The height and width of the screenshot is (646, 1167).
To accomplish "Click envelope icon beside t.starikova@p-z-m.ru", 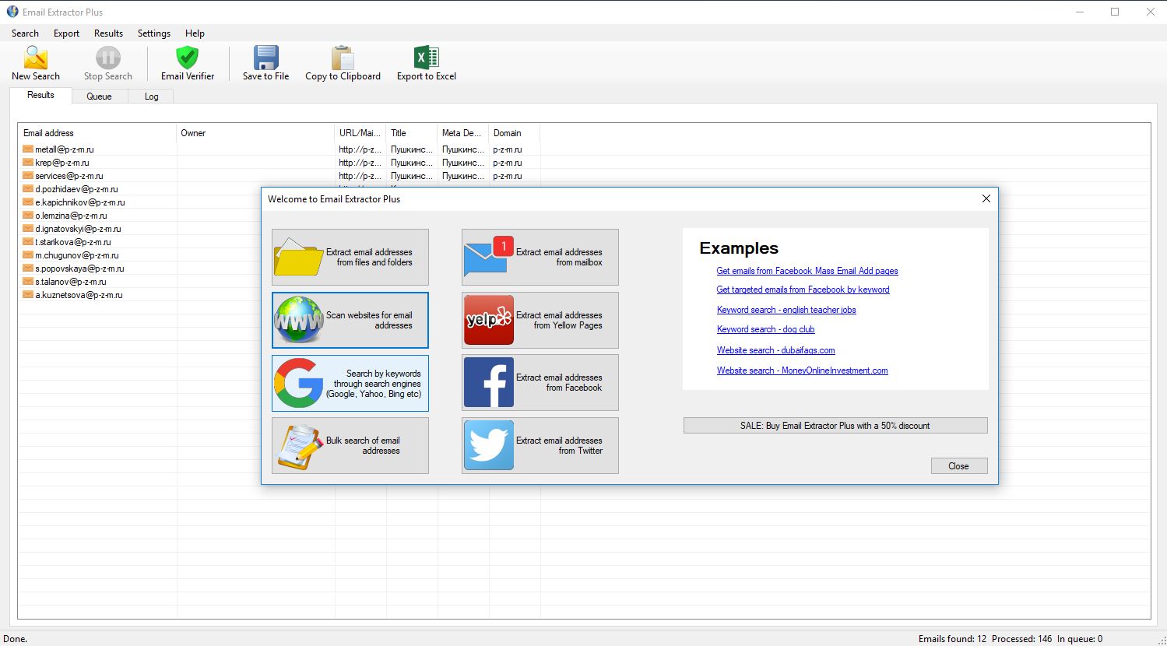I will point(28,241).
